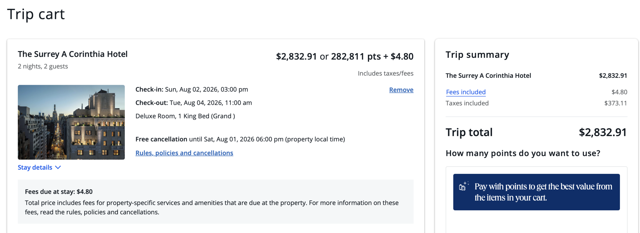Click the Taxes included $373.11 amount

pyautogui.click(x=615, y=103)
